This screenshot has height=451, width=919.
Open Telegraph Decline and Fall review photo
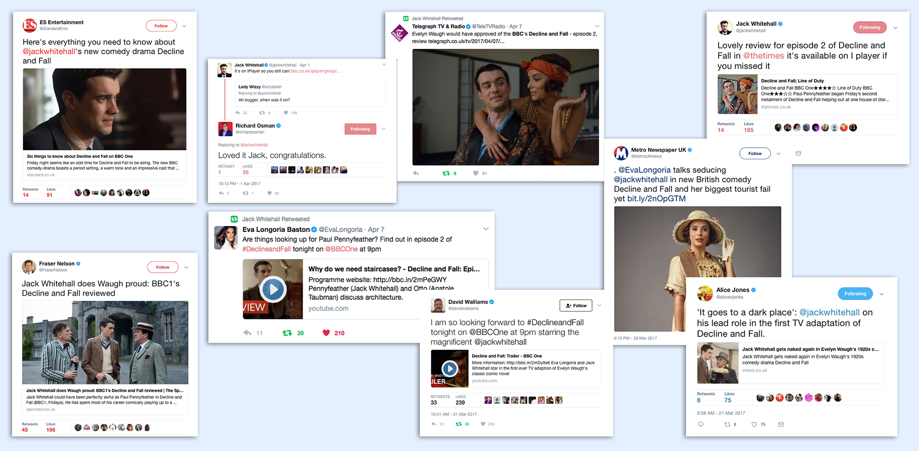[506, 107]
